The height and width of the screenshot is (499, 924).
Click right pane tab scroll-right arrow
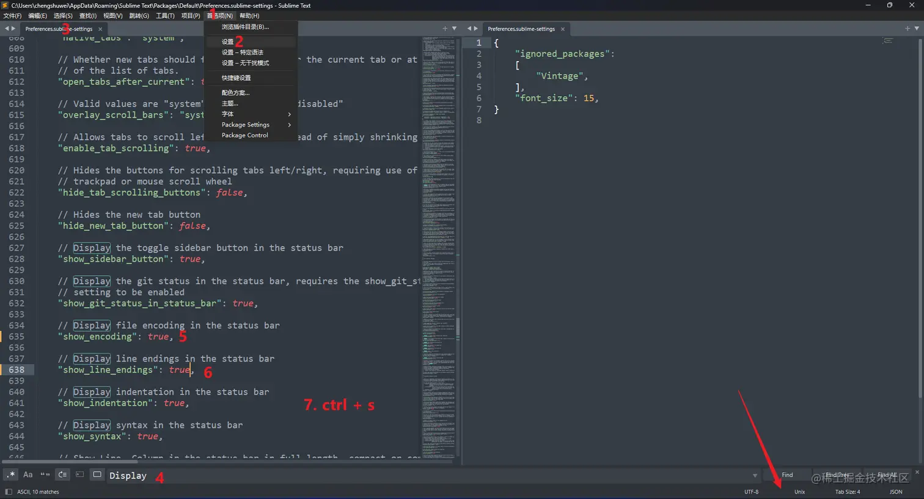pyautogui.click(x=476, y=29)
